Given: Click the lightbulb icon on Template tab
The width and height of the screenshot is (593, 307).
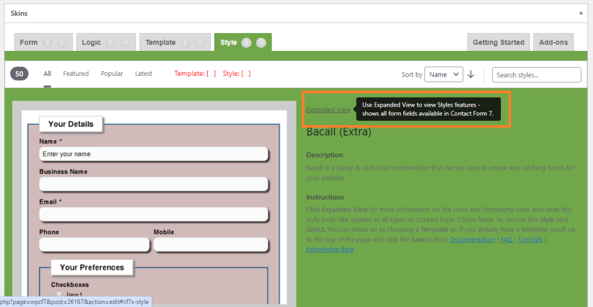Looking at the screenshot, I should point(185,42).
